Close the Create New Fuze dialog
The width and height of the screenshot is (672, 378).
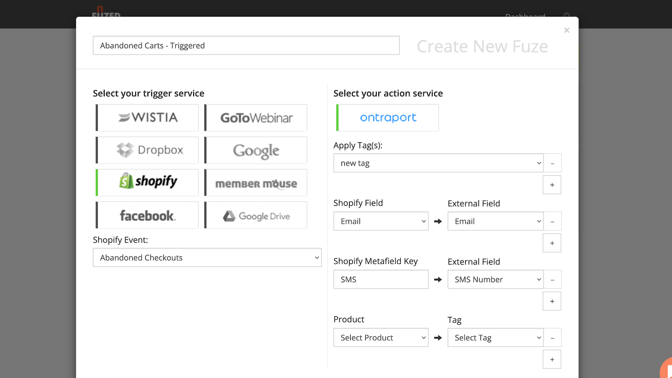pyautogui.click(x=567, y=30)
